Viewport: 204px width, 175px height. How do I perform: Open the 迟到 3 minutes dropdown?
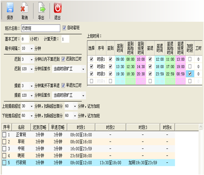point(32,59)
